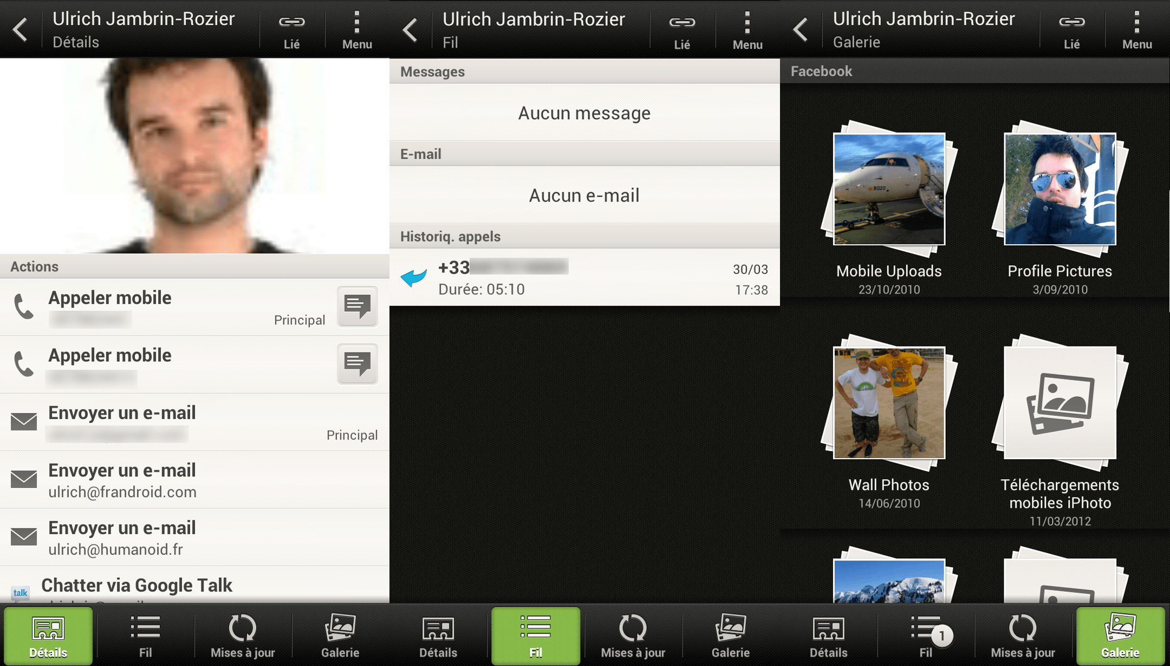Open Mises à jour tab on right screen
Viewport: 1170px width, 666px height.
[x=1023, y=636]
